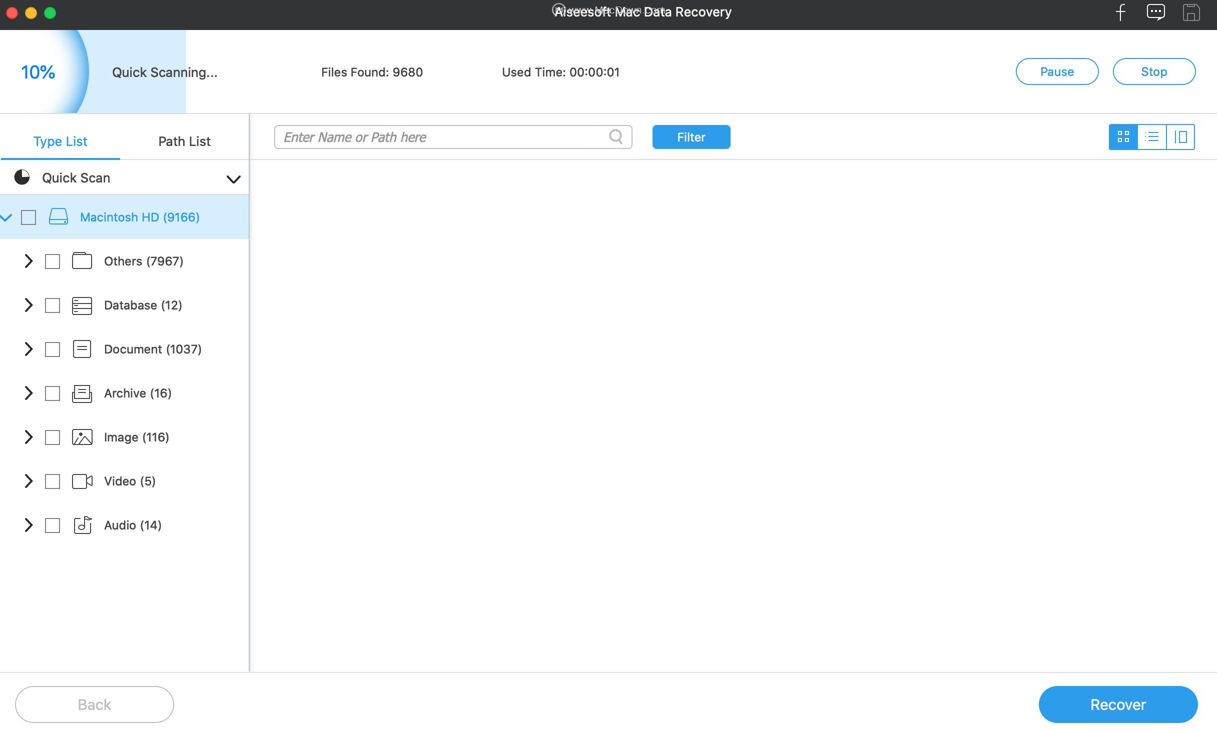
Task: Expand the Others (7967) category
Action: coord(29,261)
